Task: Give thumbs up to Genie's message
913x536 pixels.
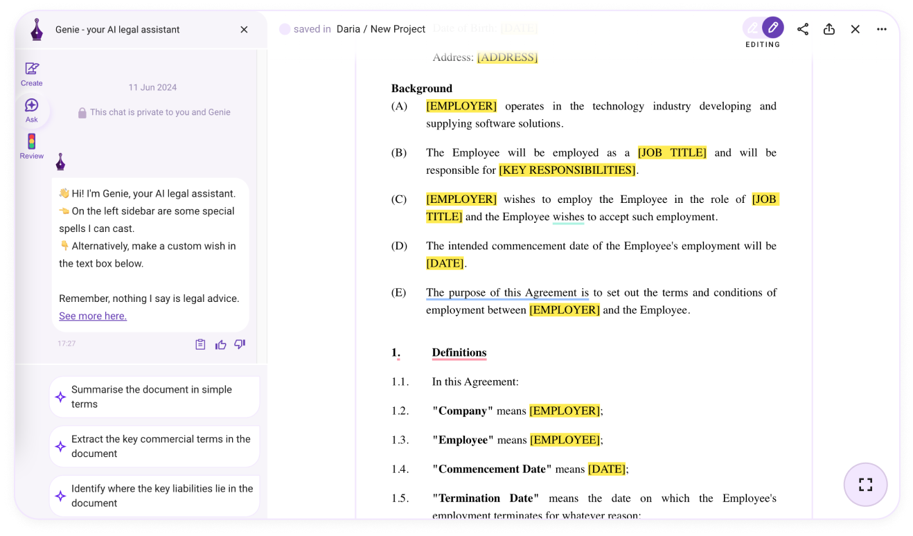Action: pos(220,344)
